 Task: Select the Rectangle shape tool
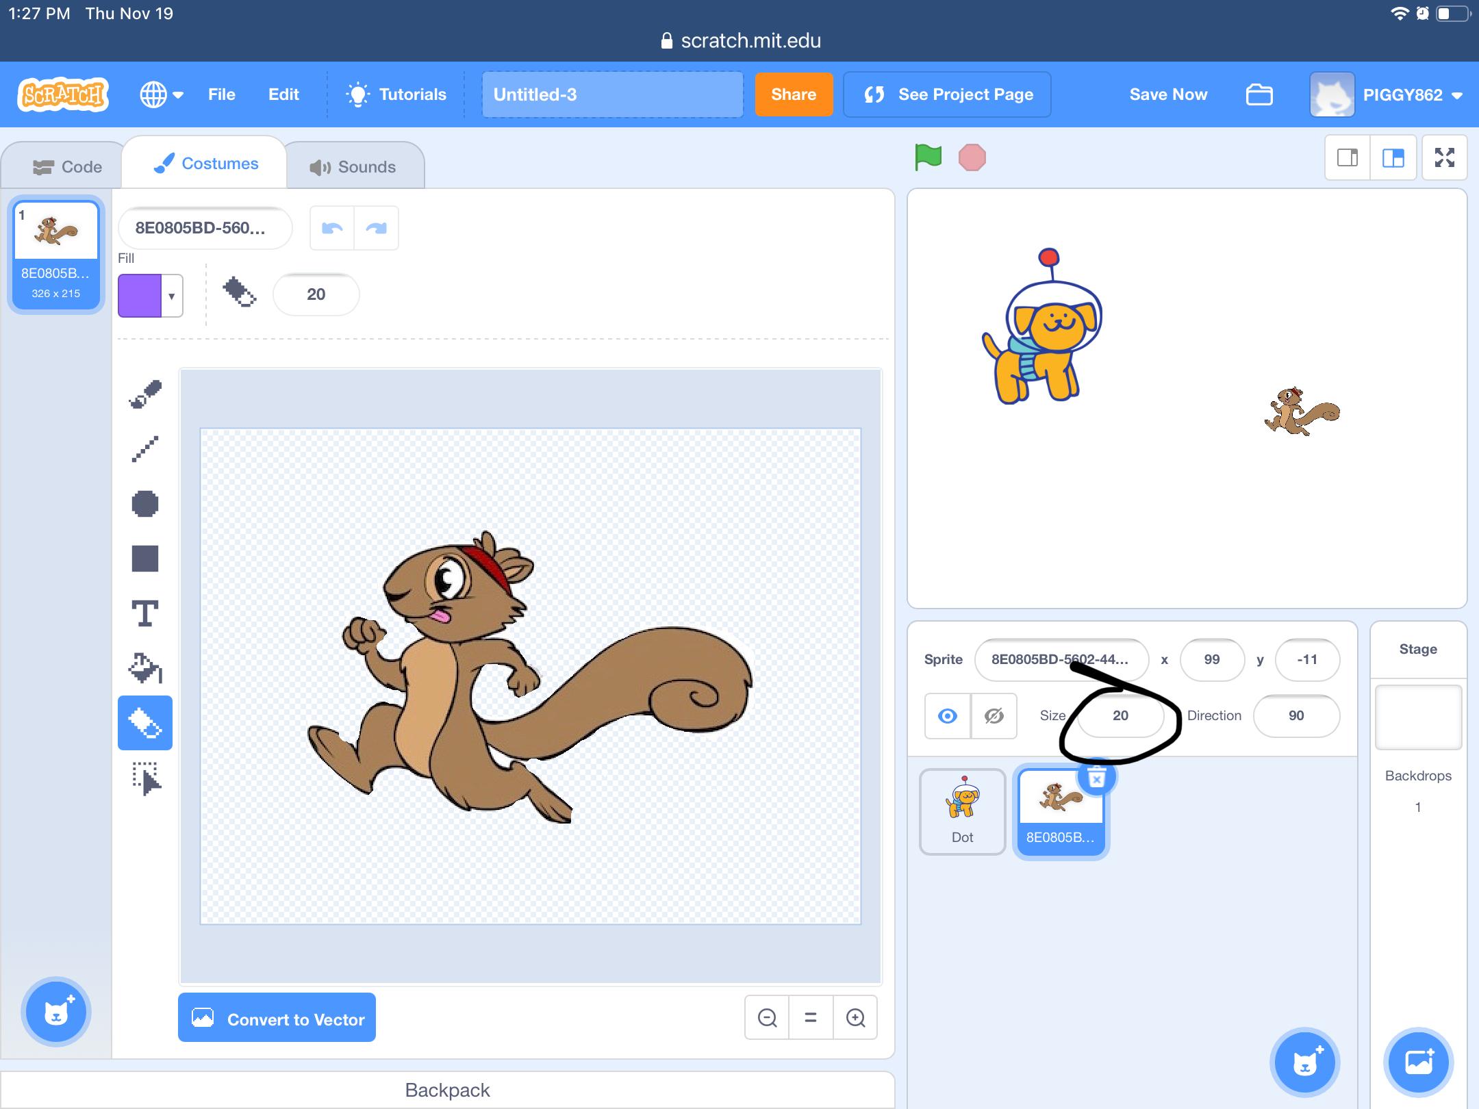[x=145, y=559]
